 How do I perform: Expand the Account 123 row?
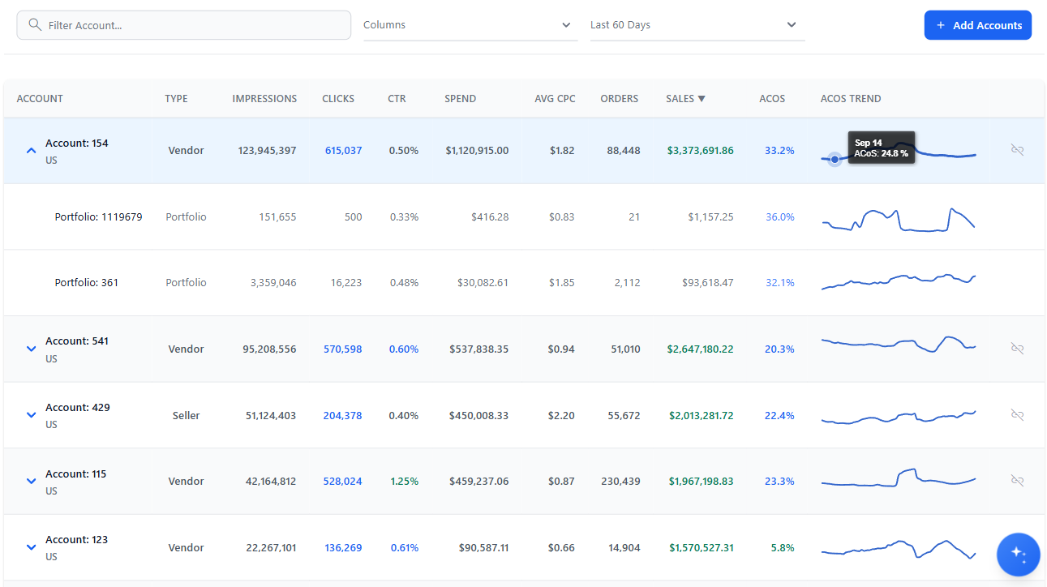click(31, 546)
